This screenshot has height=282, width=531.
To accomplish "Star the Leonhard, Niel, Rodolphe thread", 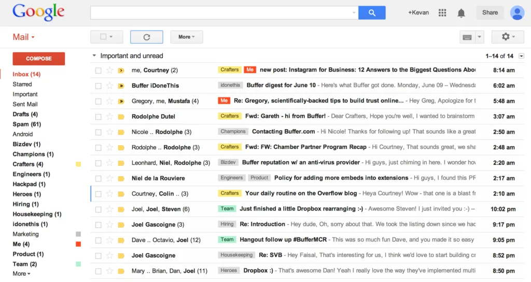I will pos(109,163).
